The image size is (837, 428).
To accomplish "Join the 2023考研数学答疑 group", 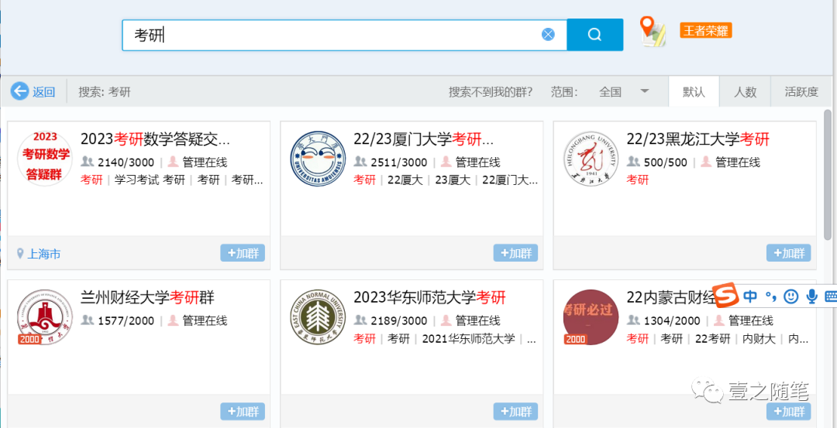I will click(243, 253).
